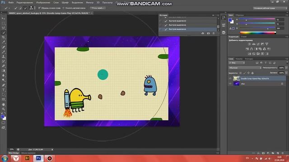Click Subtract from Selection mode icon
This screenshot has width=289, height=162.
click(25, 8)
